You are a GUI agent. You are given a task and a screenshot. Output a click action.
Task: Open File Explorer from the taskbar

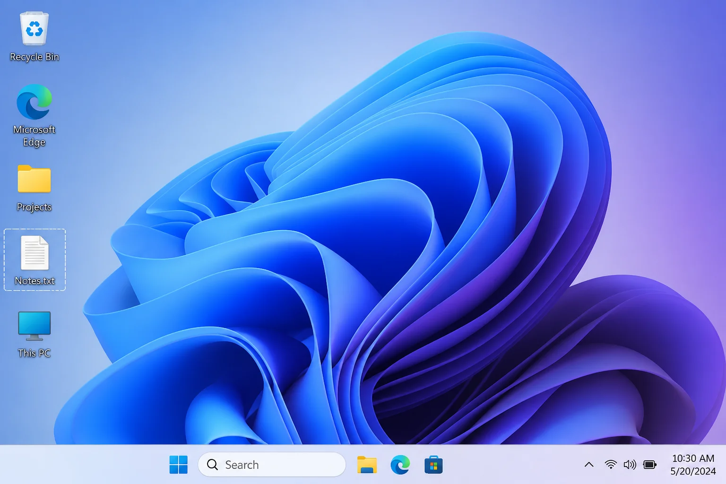pyautogui.click(x=367, y=465)
